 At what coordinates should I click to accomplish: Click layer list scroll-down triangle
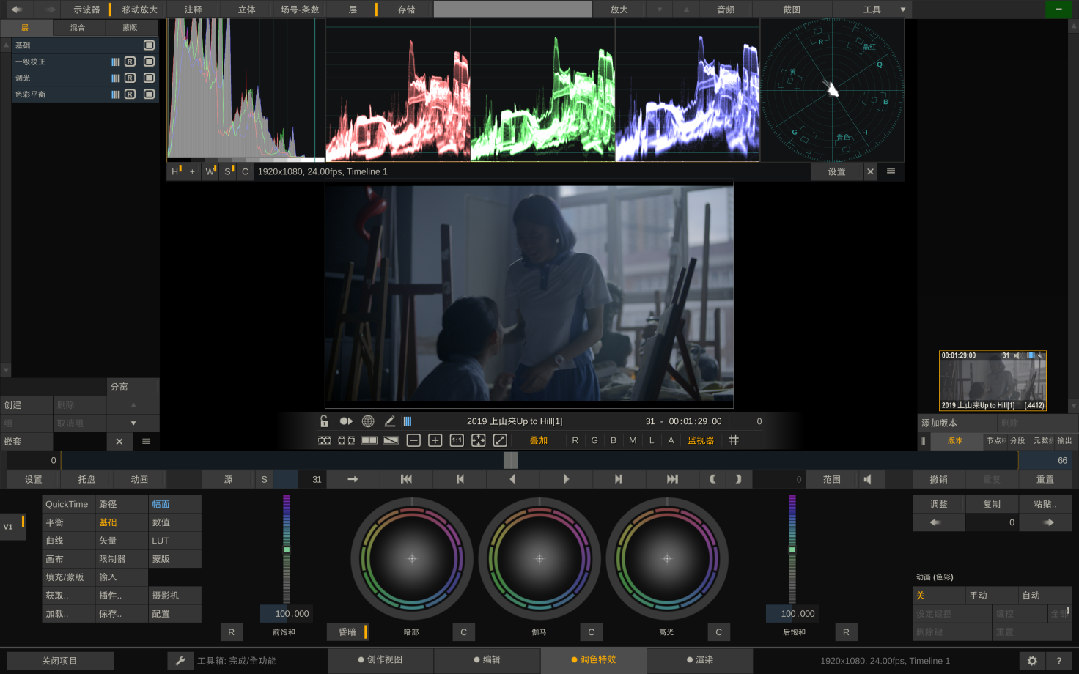6,371
